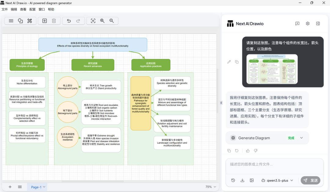Open the AI chat settings gear

[x=308, y=23]
